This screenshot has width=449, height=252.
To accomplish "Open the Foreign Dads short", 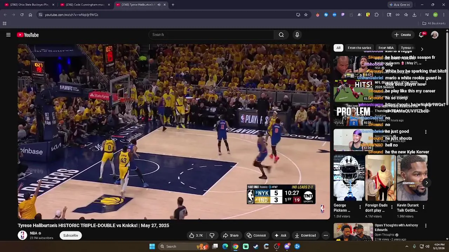I will (381, 178).
